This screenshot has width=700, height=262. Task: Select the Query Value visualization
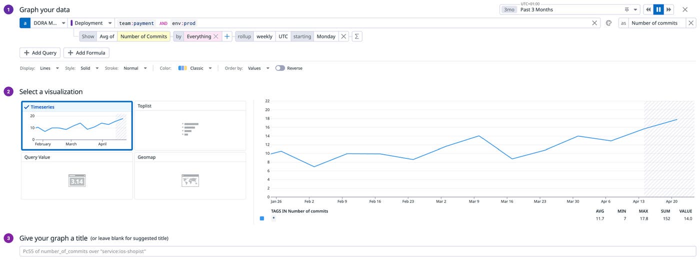tap(77, 176)
